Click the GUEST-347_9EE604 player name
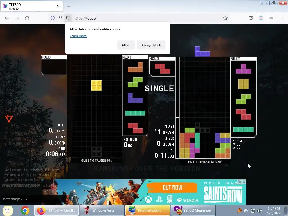 point(96,161)
